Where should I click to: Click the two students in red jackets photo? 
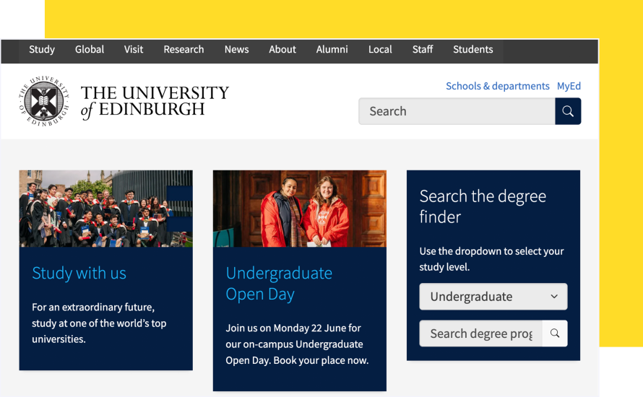click(300, 209)
